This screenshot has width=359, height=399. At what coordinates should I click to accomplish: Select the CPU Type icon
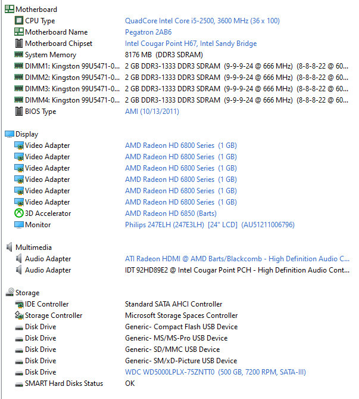point(18,21)
